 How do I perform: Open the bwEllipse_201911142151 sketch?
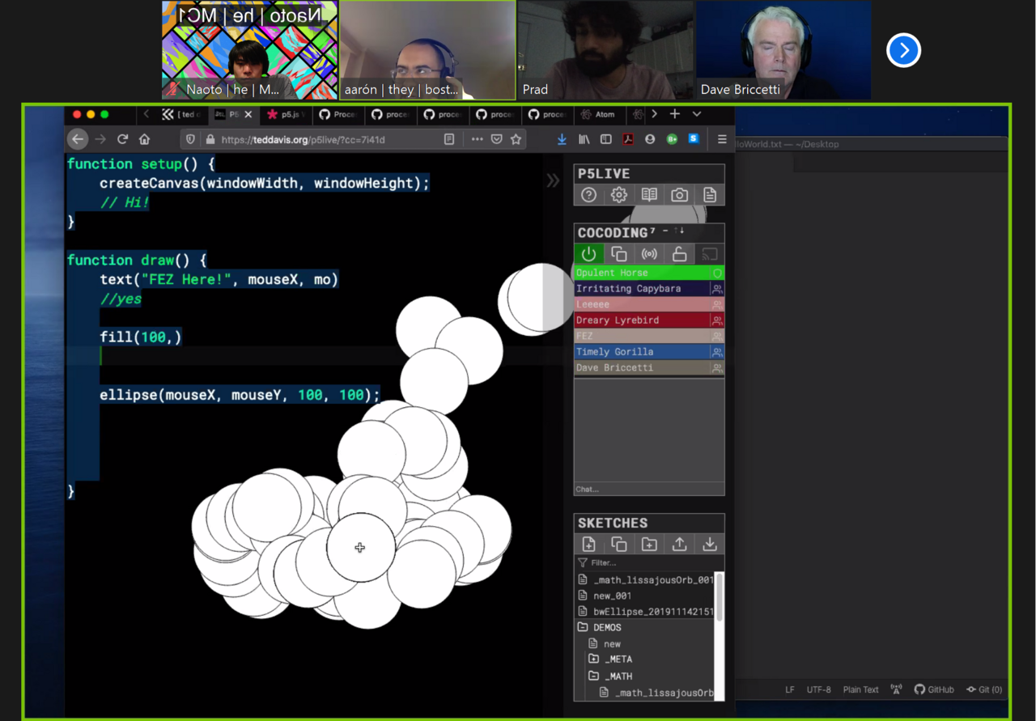[646, 612]
